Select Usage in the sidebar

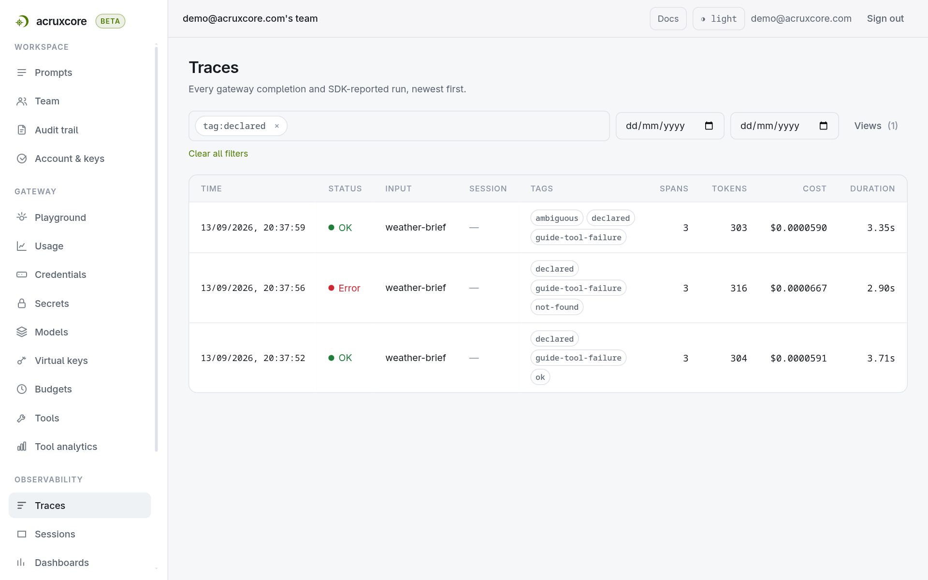[80, 246]
